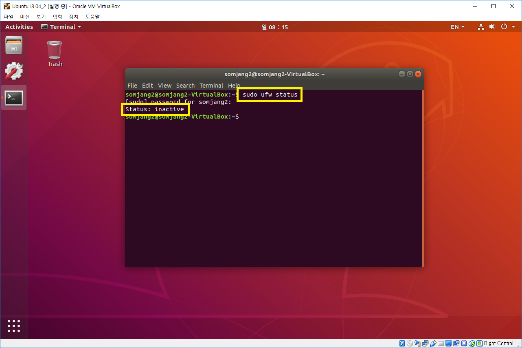
Task: Click the VirtualBox mouse integration indicator
Action: pos(472,344)
